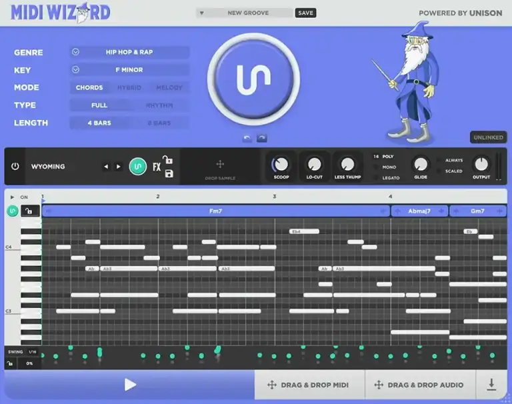Select MELODY mode
Image resolution: width=512 pixels, height=404 pixels.
pyautogui.click(x=169, y=87)
